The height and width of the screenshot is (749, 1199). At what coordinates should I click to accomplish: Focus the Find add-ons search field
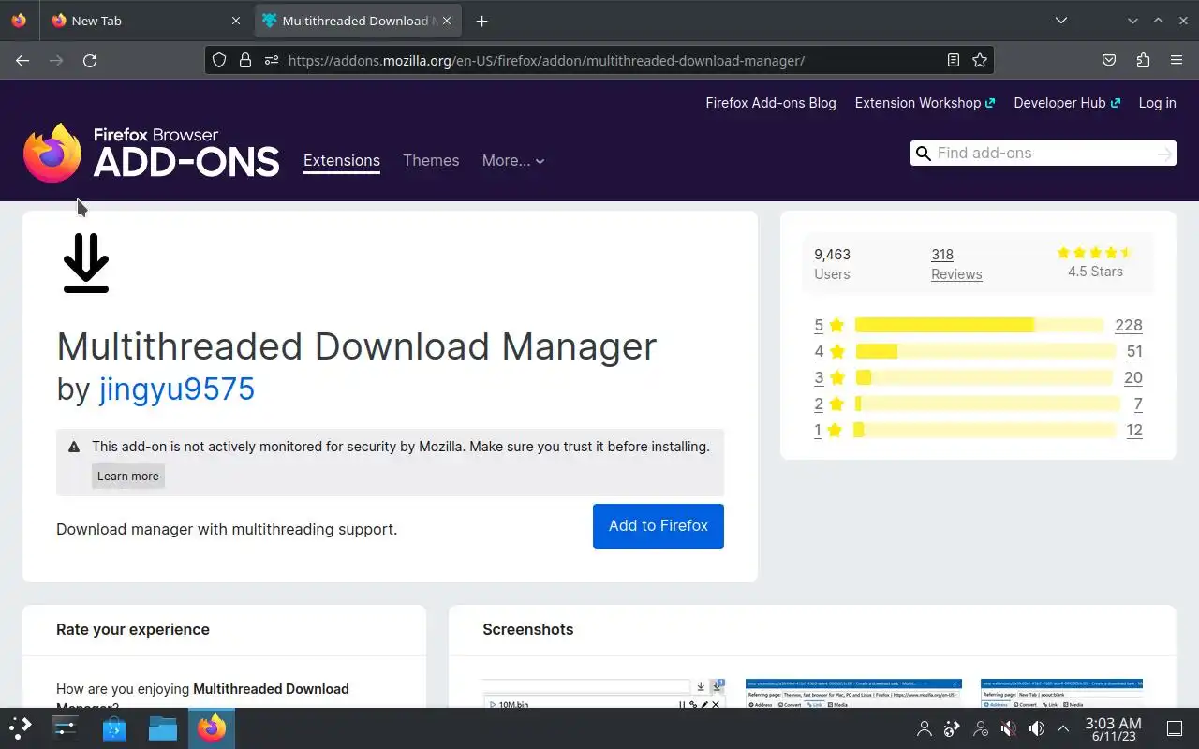pyautogui.click(x=1042, y=154)
